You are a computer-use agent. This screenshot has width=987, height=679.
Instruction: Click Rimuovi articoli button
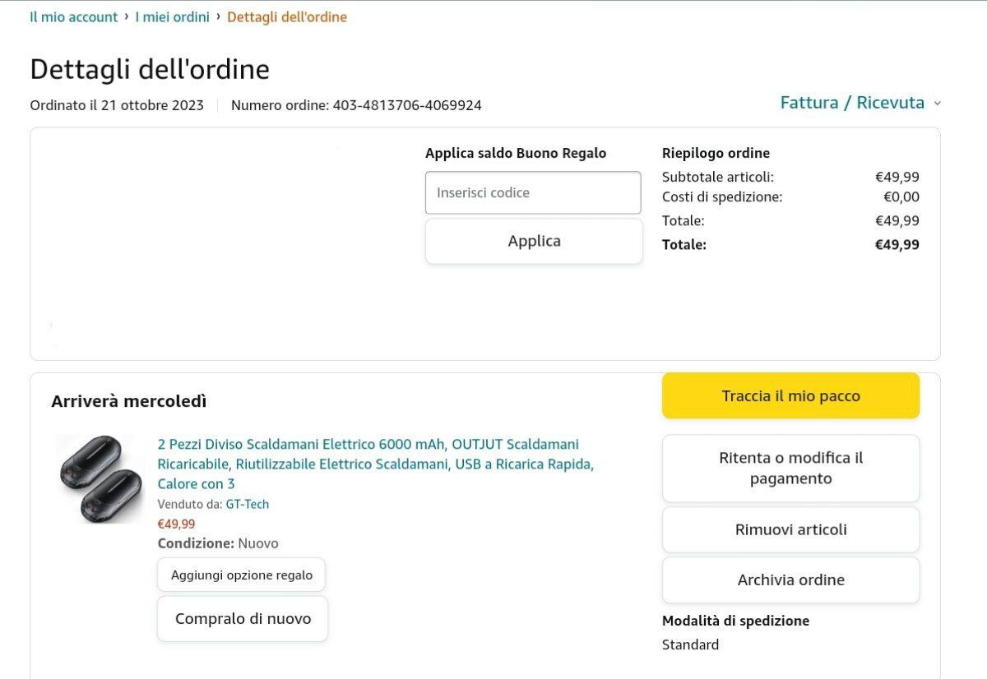pos(790,529)
